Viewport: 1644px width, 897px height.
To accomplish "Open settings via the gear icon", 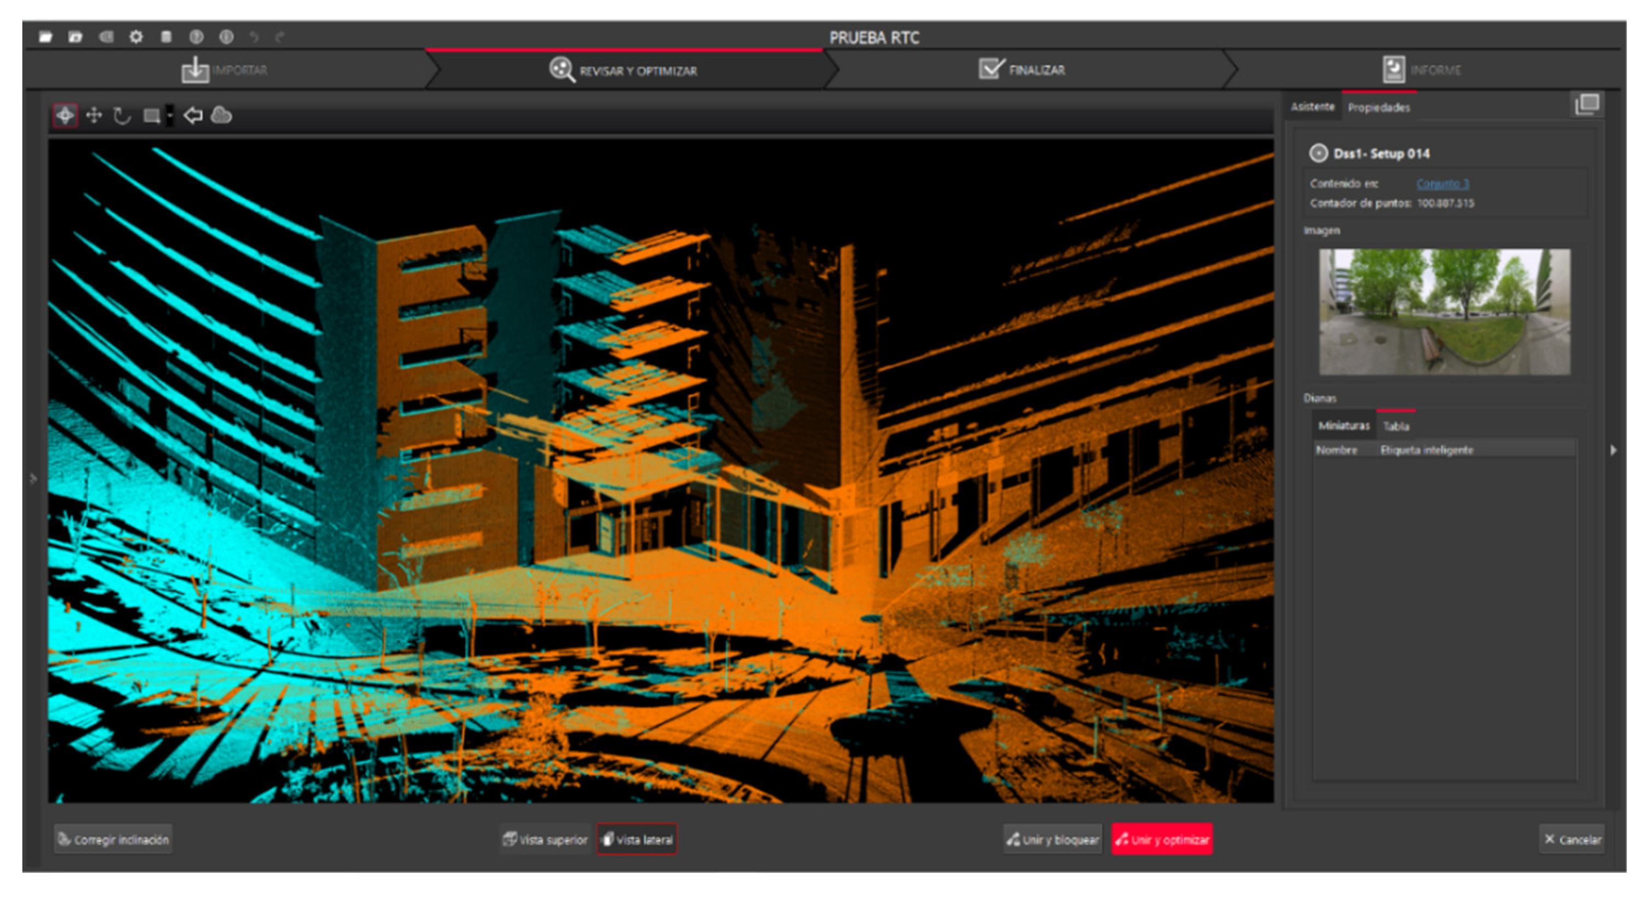I will [136, 37].
